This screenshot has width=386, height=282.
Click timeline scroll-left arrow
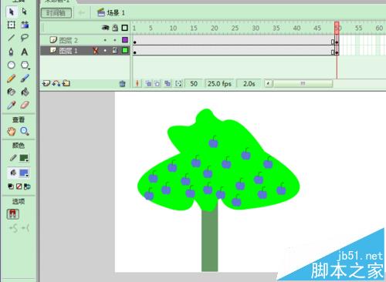tap(269, 83)
